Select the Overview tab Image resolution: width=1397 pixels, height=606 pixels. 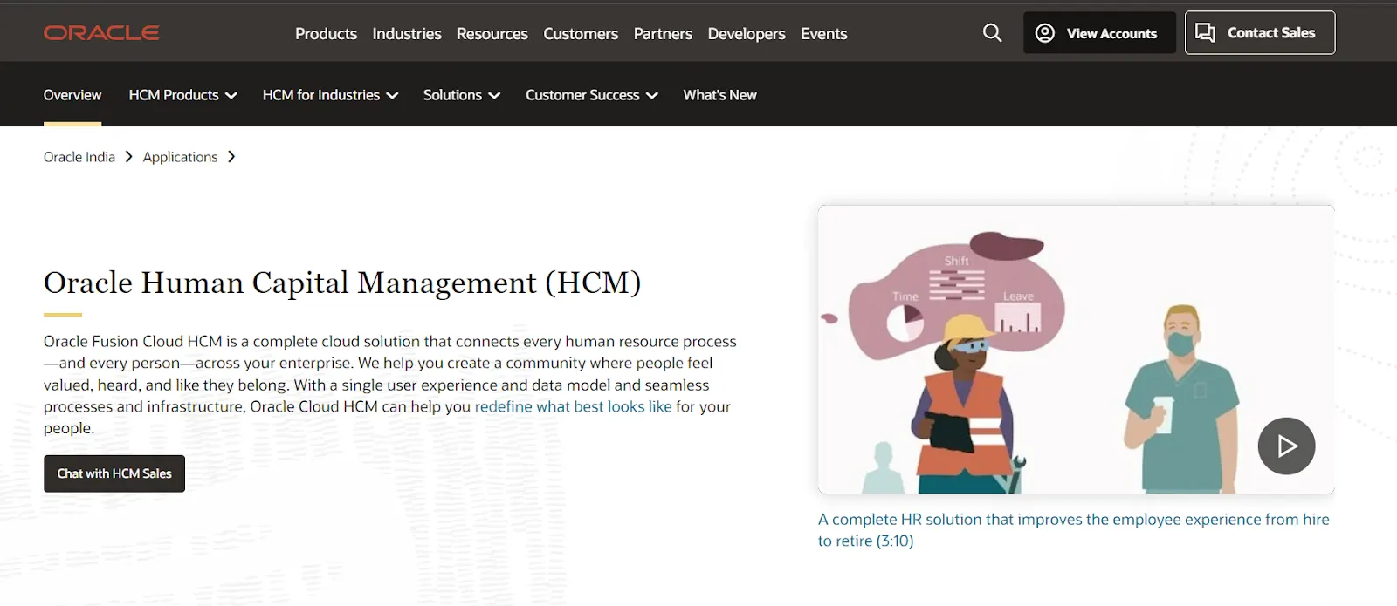pos(72,95)
